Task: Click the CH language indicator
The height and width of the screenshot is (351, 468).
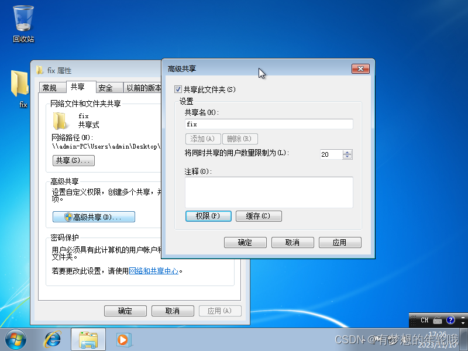Action: [425, 320]
